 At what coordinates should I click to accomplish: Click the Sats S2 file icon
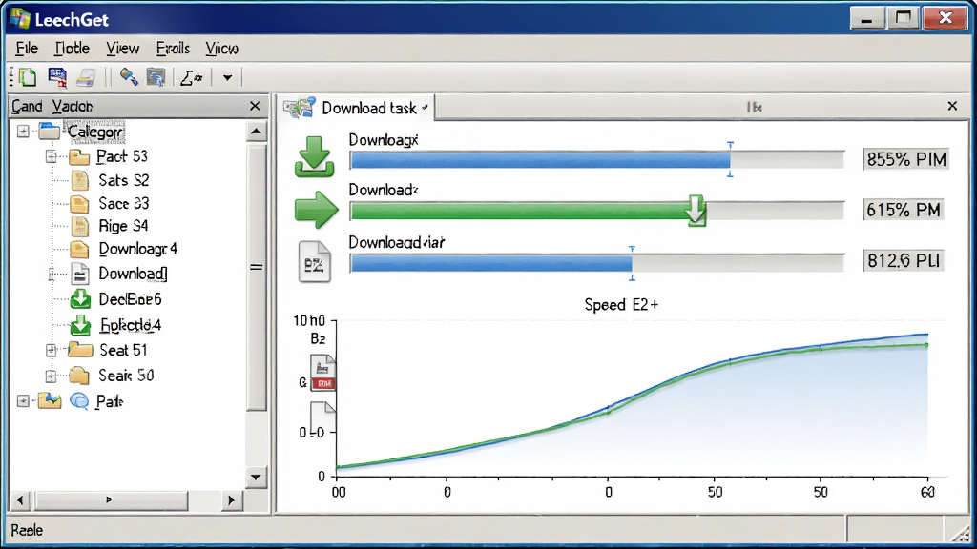pos(80,180)
